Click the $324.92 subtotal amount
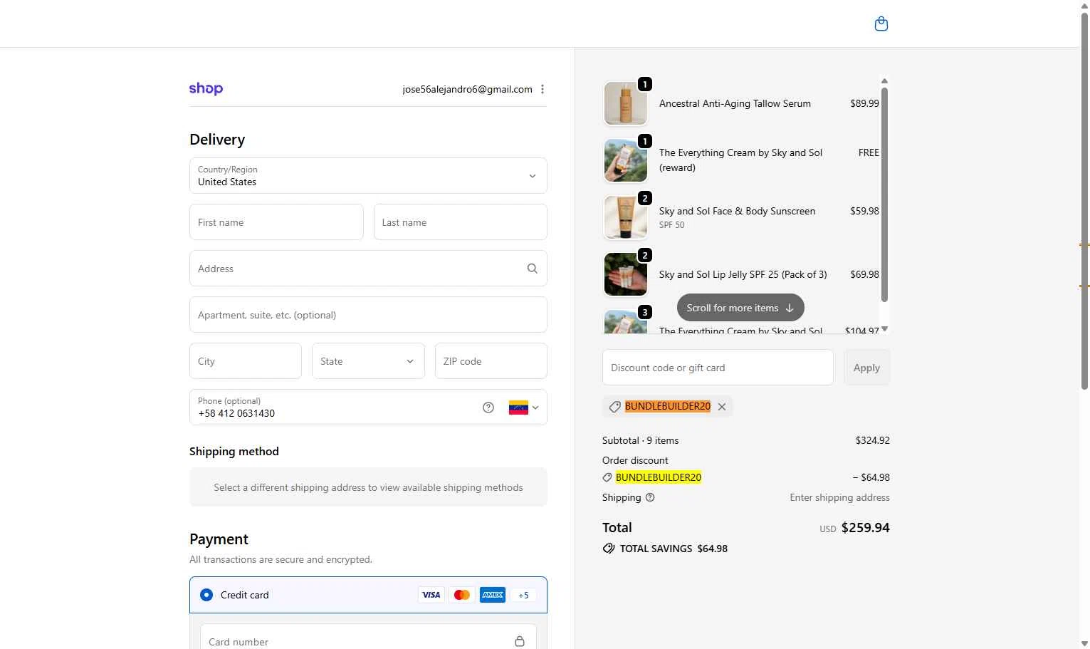The height and width of the screenshot is (649, 1090). tap(873, 440)
